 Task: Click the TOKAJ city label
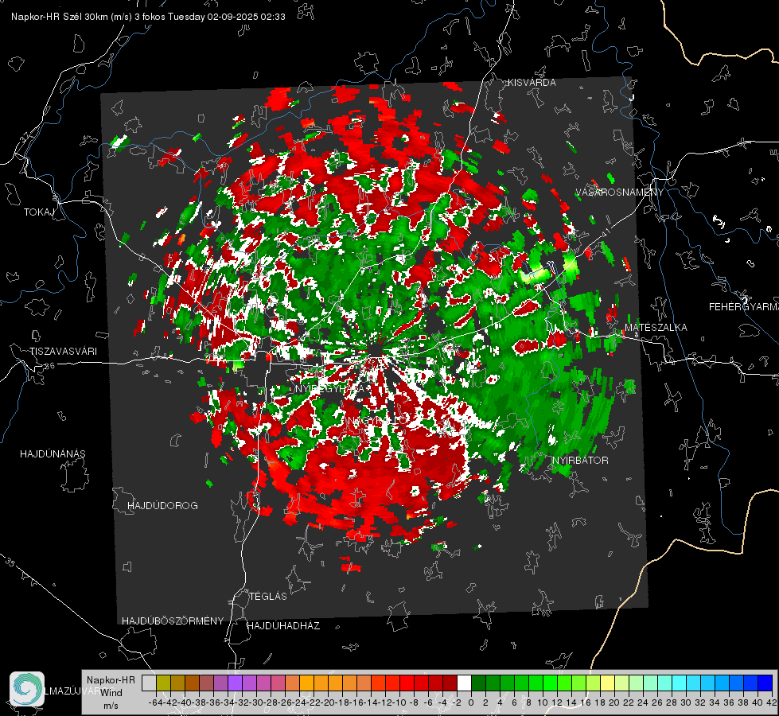(x=39, y=212)
